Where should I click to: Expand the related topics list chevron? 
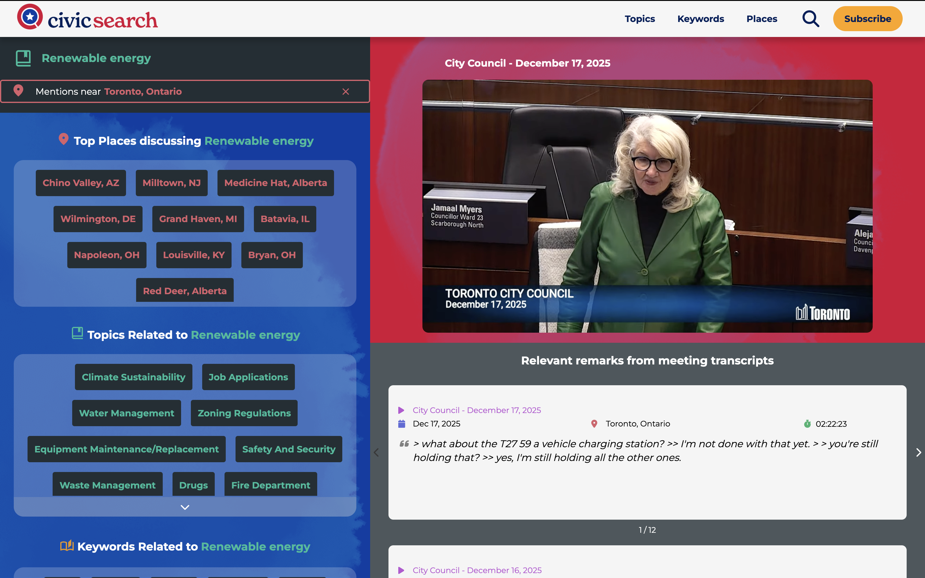coord(185,507)
